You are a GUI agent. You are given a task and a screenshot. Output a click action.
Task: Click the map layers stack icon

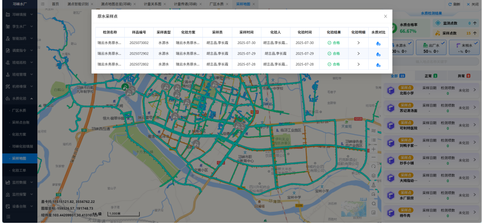(374, 176)
